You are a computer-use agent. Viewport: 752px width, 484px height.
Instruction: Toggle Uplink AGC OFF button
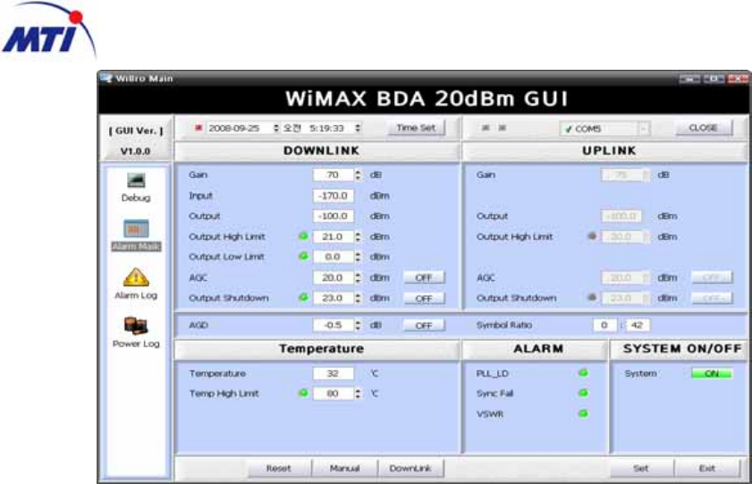click(x=712, y=277)
